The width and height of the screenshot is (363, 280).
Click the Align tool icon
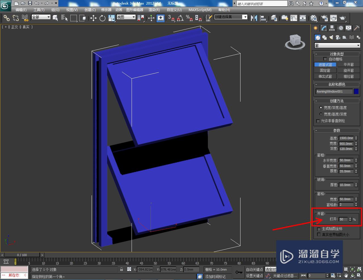pyautogui.click(x=263, y=18)
